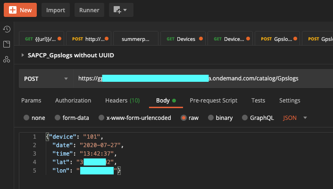Click the SAPCP_Gpslogs without UUID request title
This screenshot has height=189, width=333.
click(x=71, y=55)
